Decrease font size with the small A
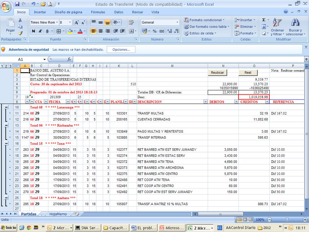Screen dimensions: 309x232 point(83,23)
